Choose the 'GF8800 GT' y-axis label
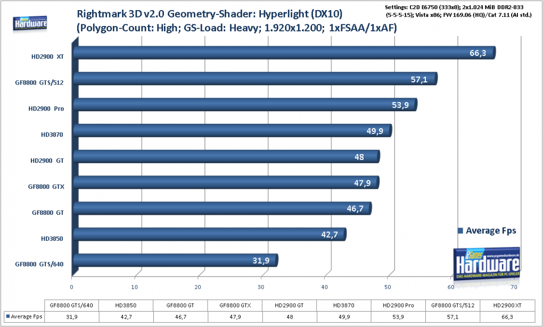Screen dimensions: 543x327 (48, 213)
